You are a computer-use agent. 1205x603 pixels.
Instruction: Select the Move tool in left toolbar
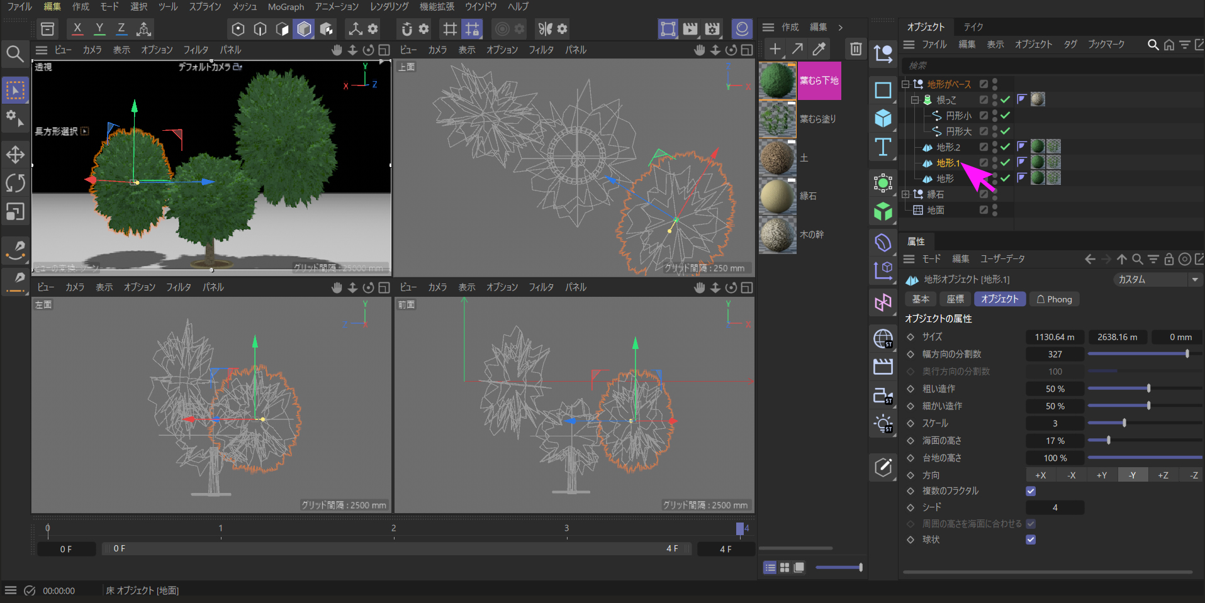coord(15,155)
